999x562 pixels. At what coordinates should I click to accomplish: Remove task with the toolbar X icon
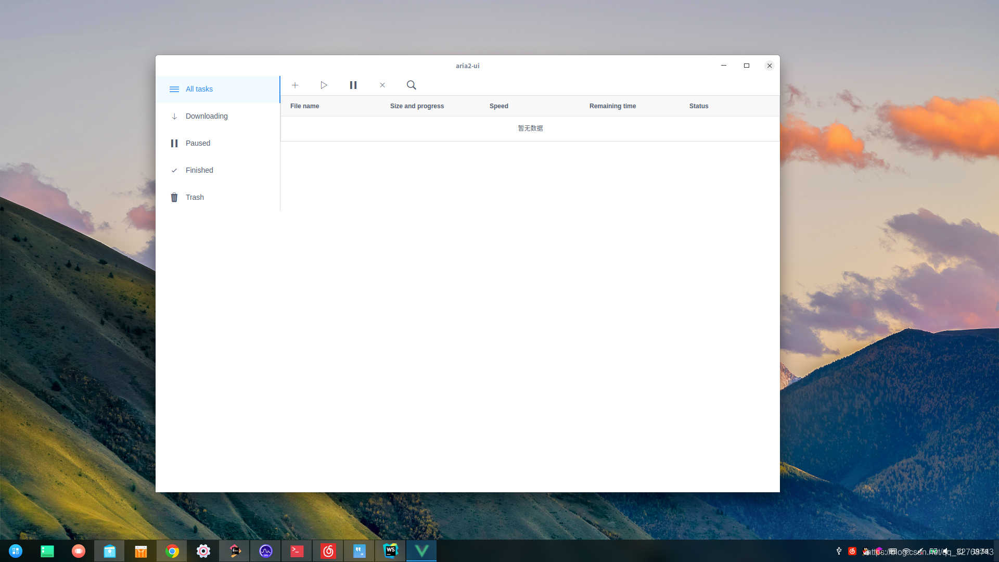382,85
